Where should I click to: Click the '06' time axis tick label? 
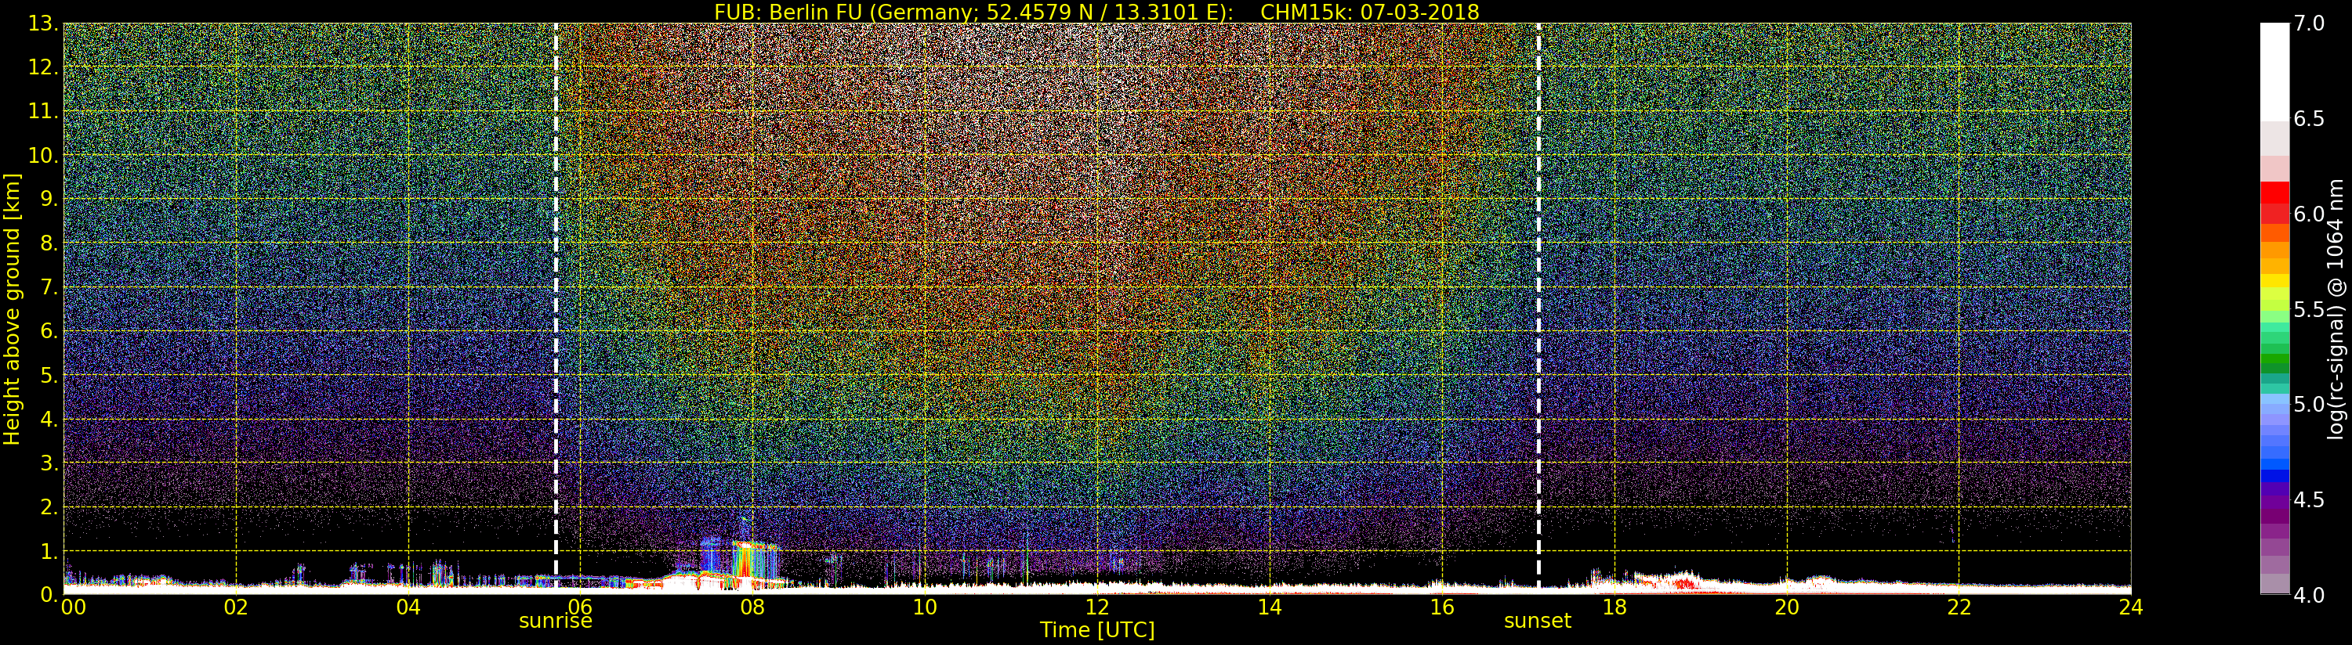pyautogui.click(x=581, y=607)
